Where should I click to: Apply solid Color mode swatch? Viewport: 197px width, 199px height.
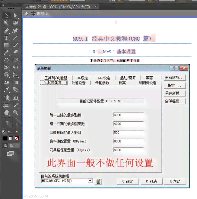click(x=5, y=138)
